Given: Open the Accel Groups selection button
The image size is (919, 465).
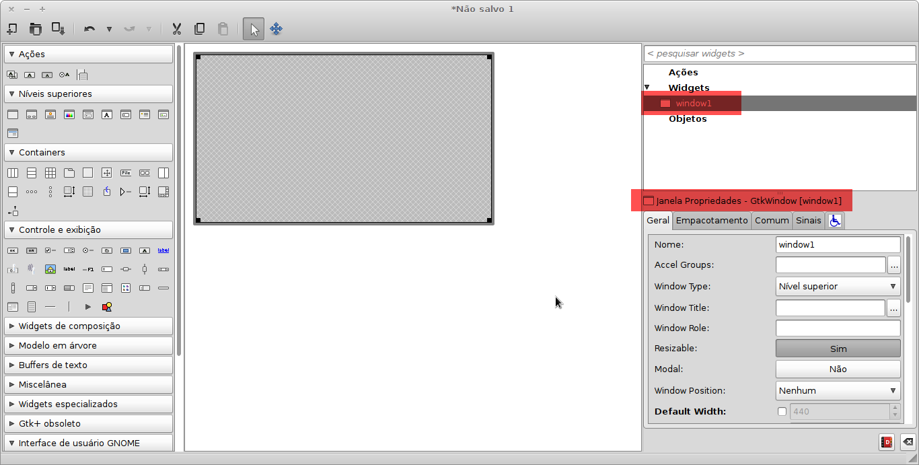Looking at the screenshot, I should pos(894,264).
